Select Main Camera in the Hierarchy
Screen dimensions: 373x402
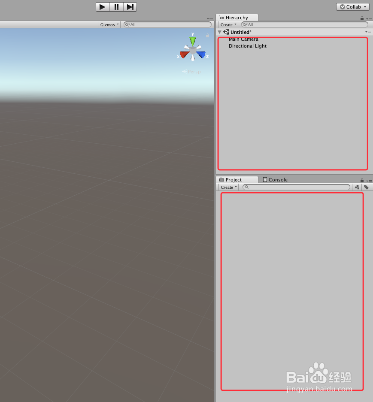[x=243, y=39]
